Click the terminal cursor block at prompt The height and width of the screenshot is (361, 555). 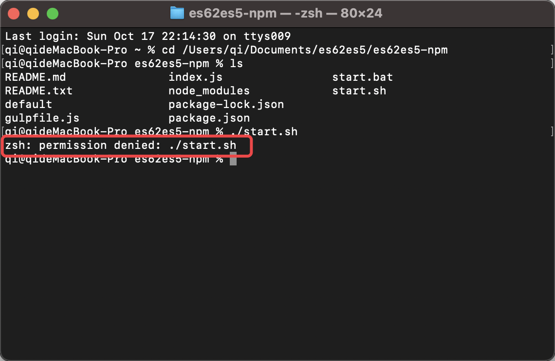[x=233, y=159]
